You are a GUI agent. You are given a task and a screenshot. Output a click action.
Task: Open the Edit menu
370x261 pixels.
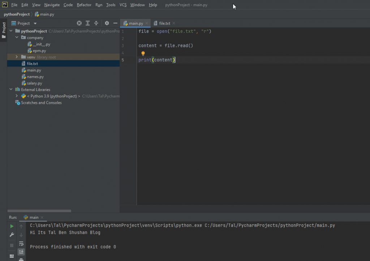click(x=25, y=5)
